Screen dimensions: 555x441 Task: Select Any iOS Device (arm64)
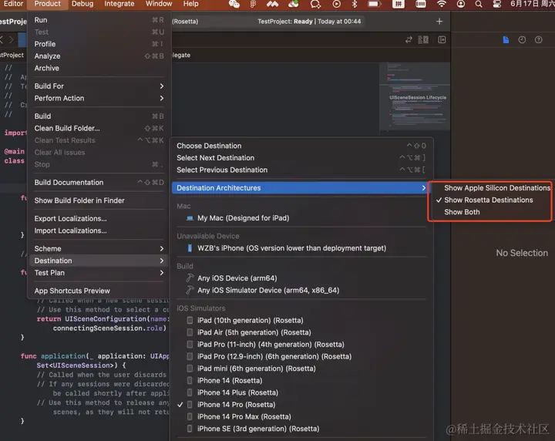301,278
